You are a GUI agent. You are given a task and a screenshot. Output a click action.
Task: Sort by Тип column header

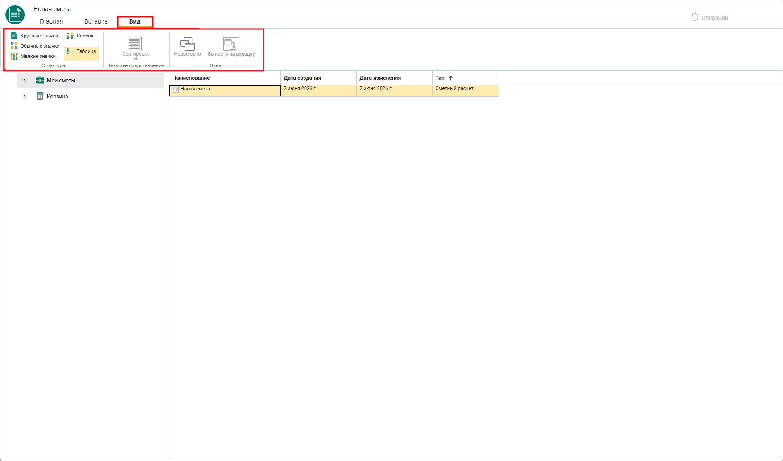click(x=466, y=78)
